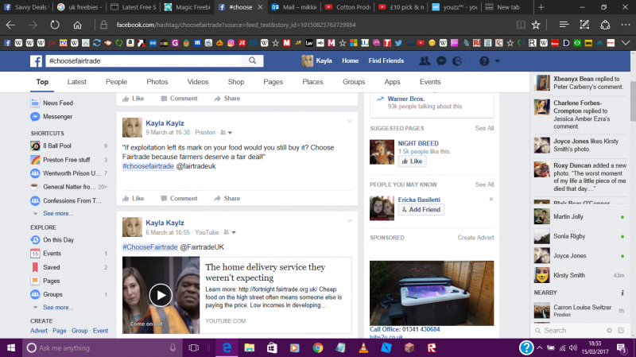Open Windows Start button
This screenshot has width=636, height=357.
[x=11, y=348]
